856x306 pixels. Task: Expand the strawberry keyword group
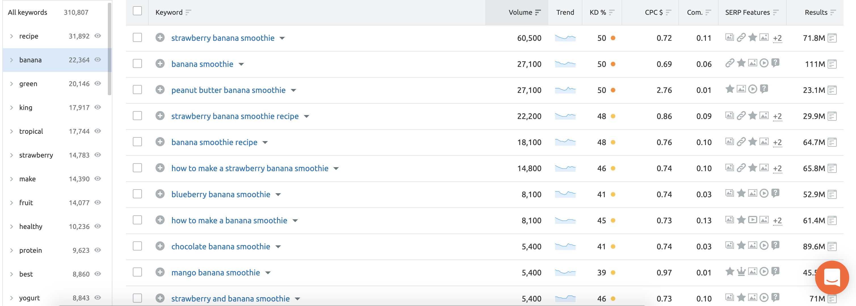tap(12, 155)
